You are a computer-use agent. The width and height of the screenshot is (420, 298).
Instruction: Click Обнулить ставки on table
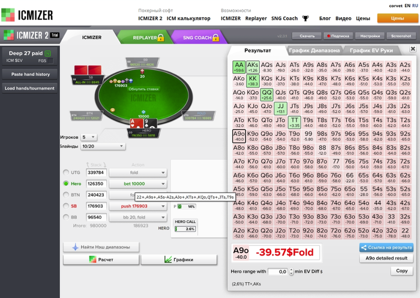coord(143,89)
